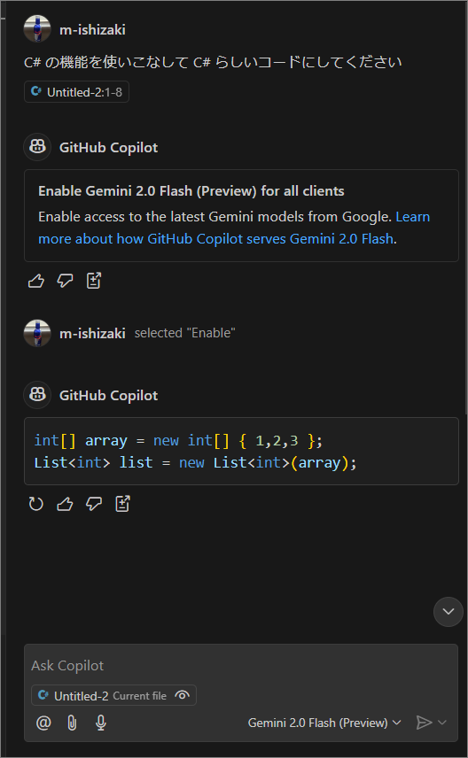
Task: Rerun the code response with retry icon
Action: pyautogui.click(x=36, y=504)
